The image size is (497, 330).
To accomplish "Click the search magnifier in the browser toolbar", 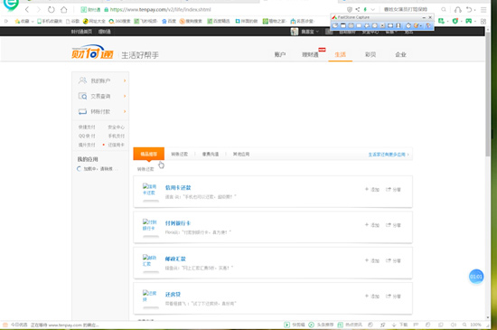I will pyautogui.click(x=444, y=10).
